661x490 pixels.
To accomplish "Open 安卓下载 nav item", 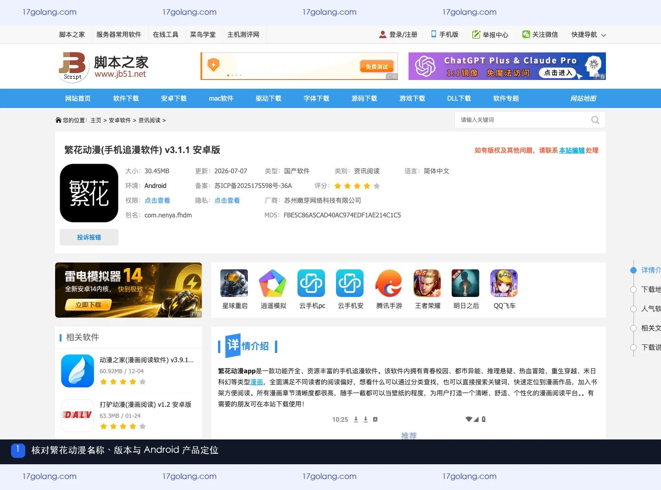I will click(x=174, y=98).
